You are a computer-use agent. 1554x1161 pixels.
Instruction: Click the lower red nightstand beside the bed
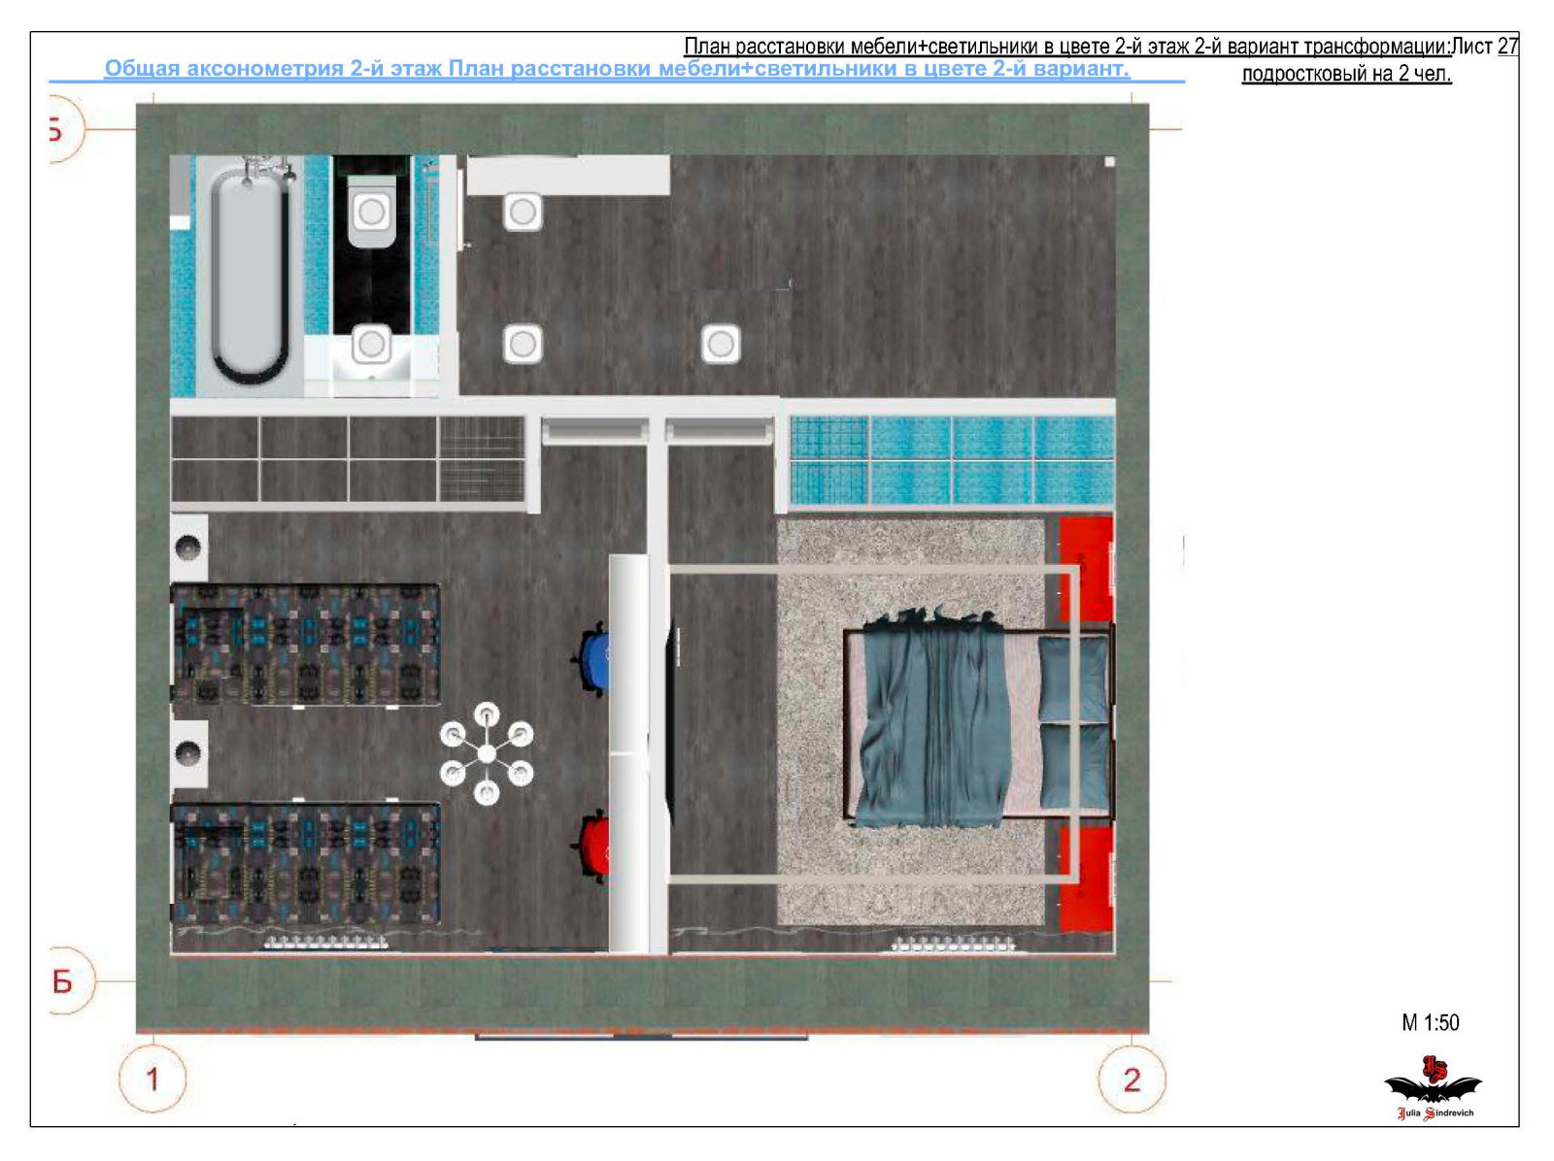[x=1086, y=879]
